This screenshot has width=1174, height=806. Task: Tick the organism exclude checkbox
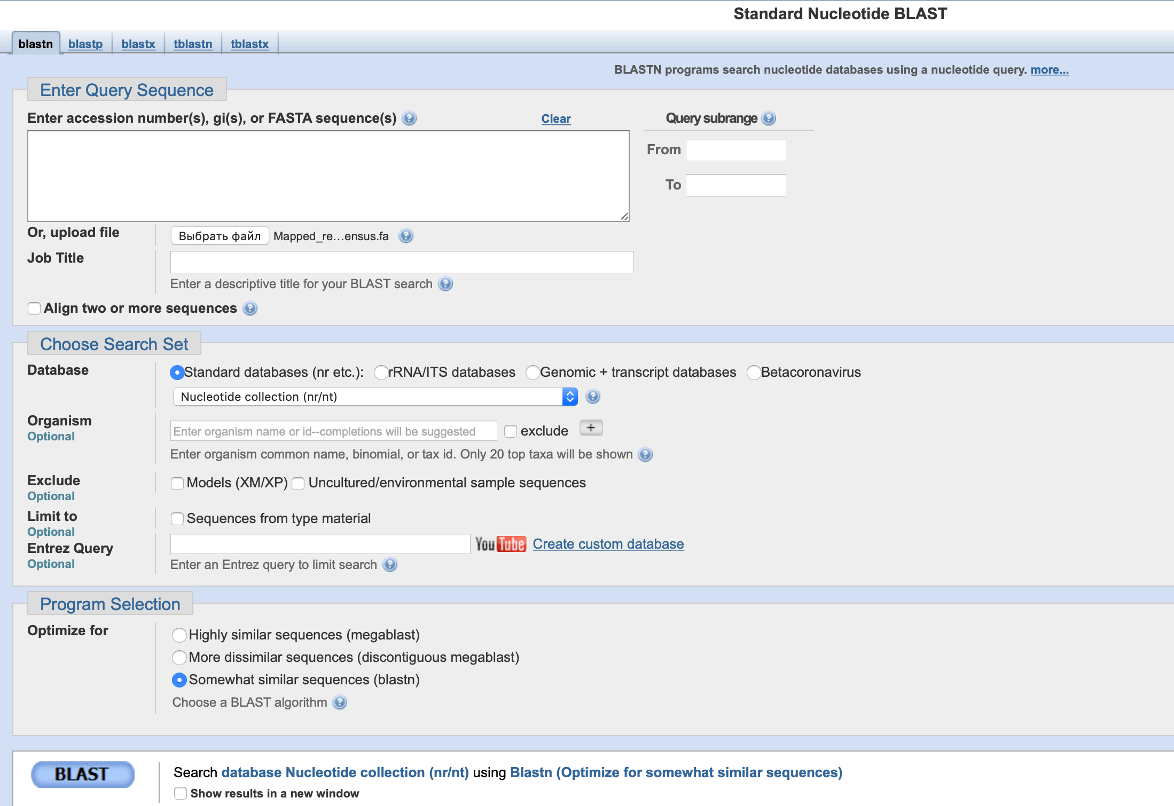click(511, 431)
